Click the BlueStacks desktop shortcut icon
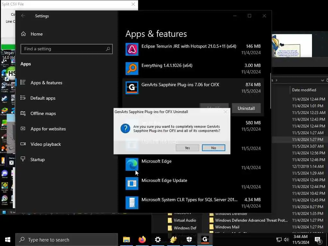This screenshot has width=328, height=246. [4, 111]
